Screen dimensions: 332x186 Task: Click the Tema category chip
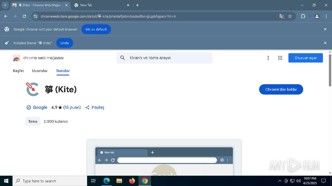coord(33,121)
